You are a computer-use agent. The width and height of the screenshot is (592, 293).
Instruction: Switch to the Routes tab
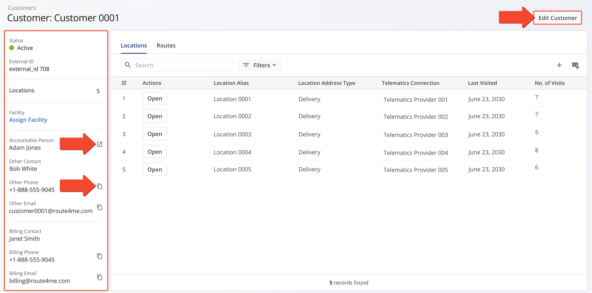(166, 45)
